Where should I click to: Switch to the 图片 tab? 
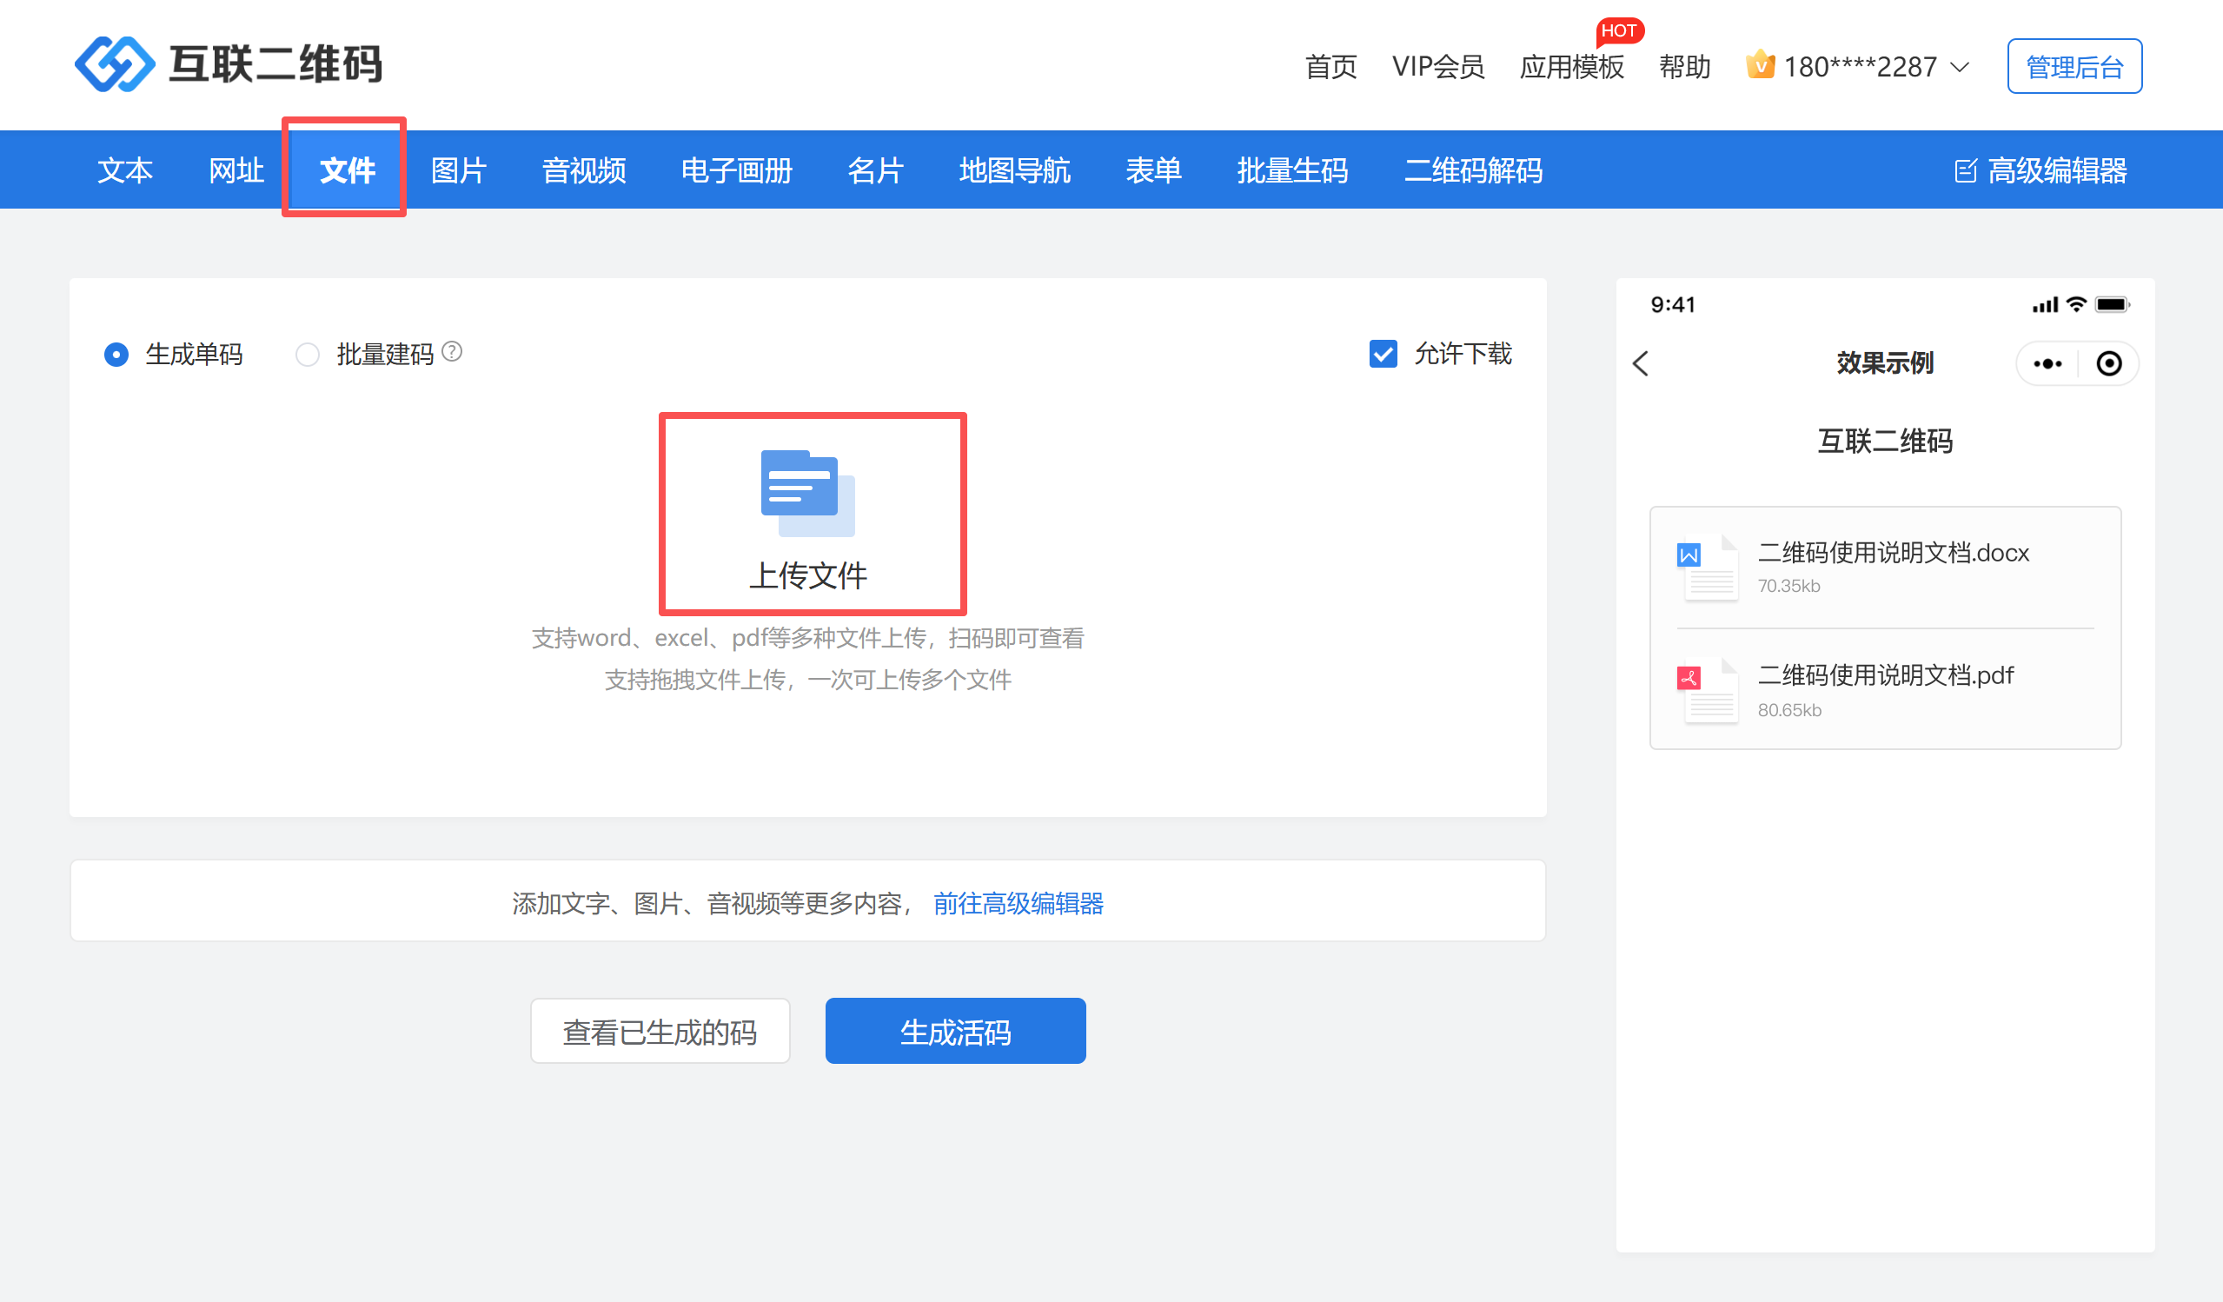(458, 170)
